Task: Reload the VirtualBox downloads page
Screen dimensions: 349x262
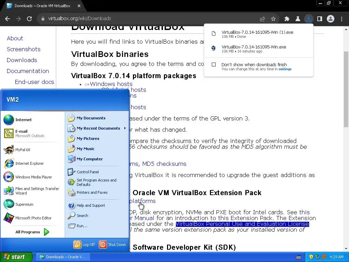Action: (29, 19)
